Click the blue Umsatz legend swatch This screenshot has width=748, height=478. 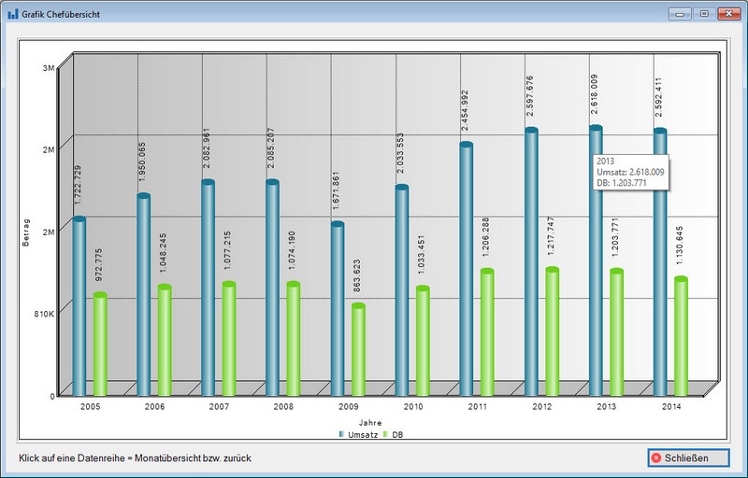coord(342,435)
